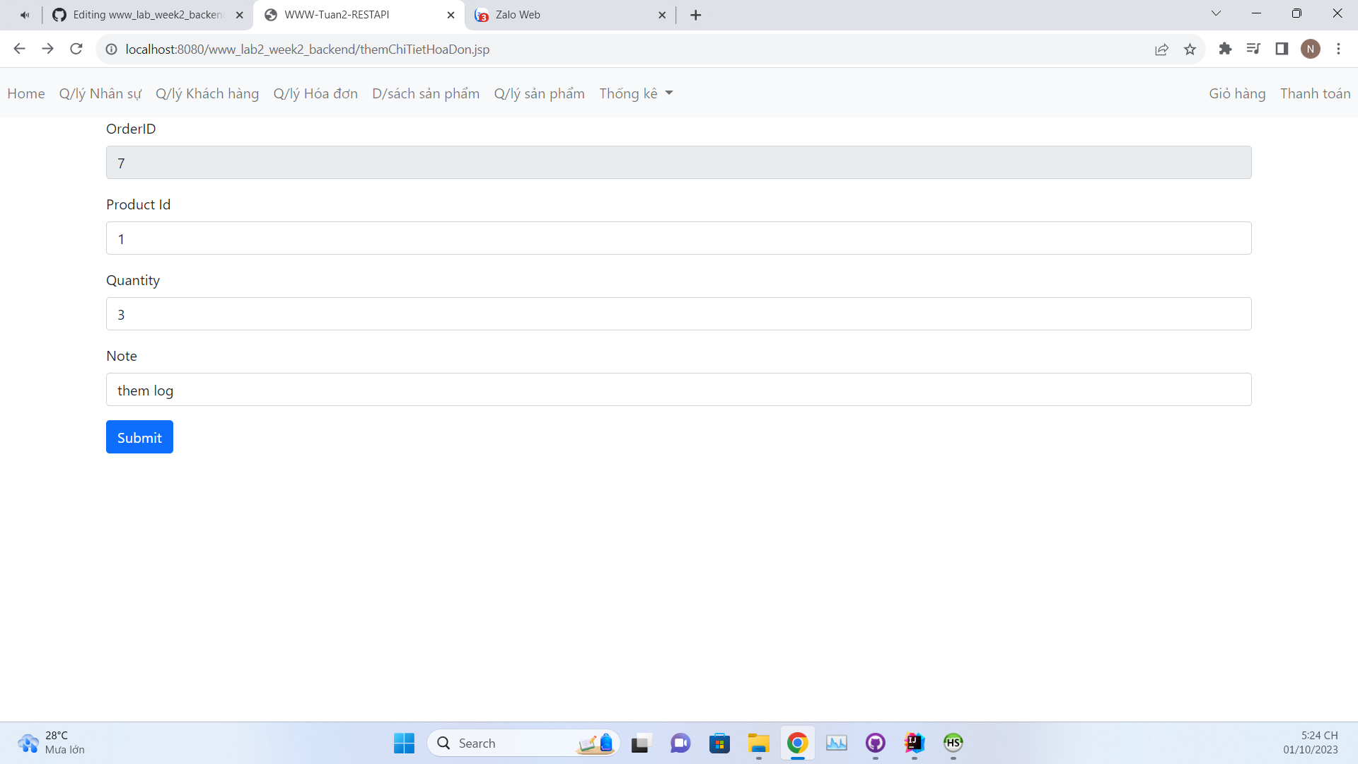Reload the current page

click(76, 49)
